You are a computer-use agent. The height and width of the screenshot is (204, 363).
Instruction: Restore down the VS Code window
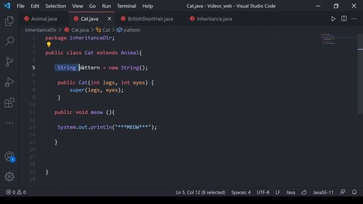336,6
